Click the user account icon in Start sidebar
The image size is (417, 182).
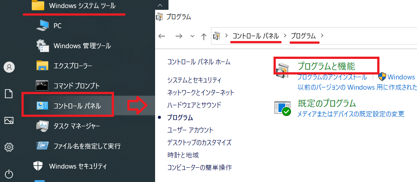click(x=9, y=67)
